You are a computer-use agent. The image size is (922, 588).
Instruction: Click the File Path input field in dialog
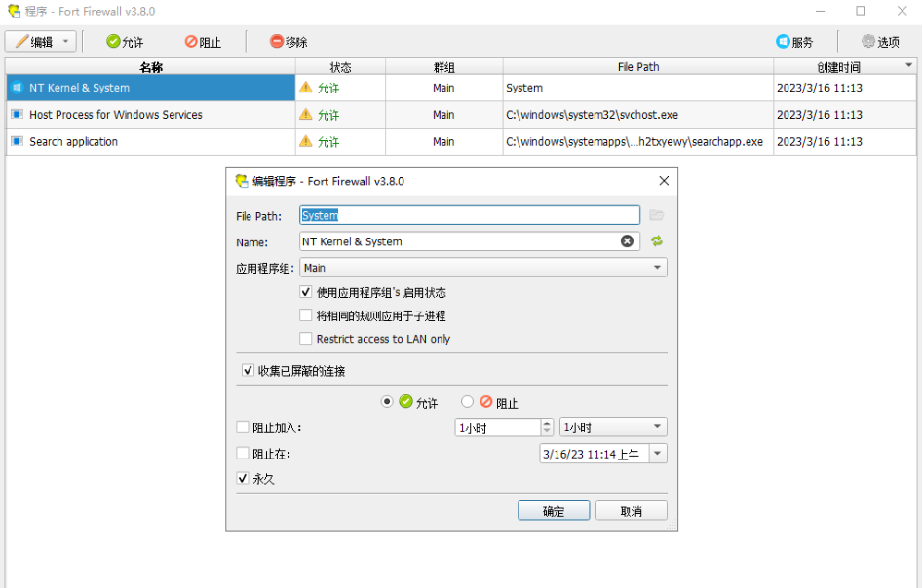coord(469,215)
